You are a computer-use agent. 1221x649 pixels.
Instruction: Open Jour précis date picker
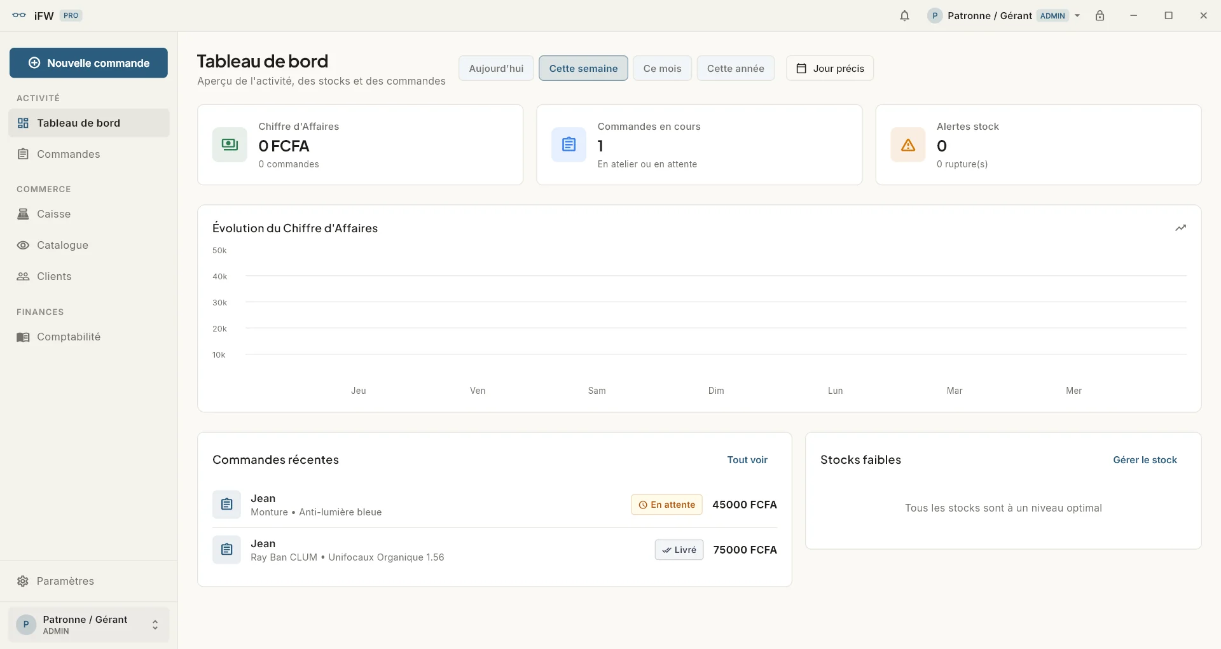tap(830, 68)
